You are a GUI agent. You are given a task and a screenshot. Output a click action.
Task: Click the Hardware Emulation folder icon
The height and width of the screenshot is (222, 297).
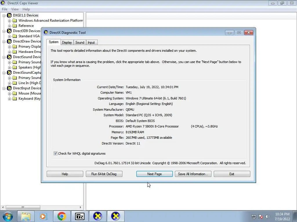tap(15, 52)
